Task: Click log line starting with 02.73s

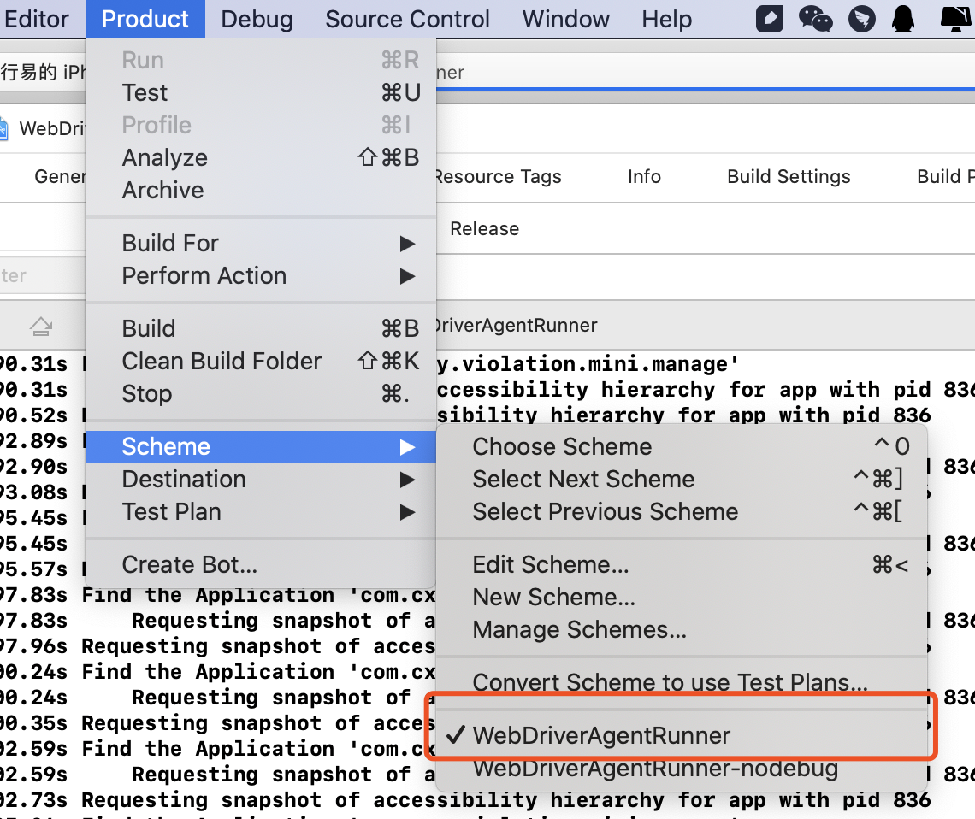Action: coord(464,799)
